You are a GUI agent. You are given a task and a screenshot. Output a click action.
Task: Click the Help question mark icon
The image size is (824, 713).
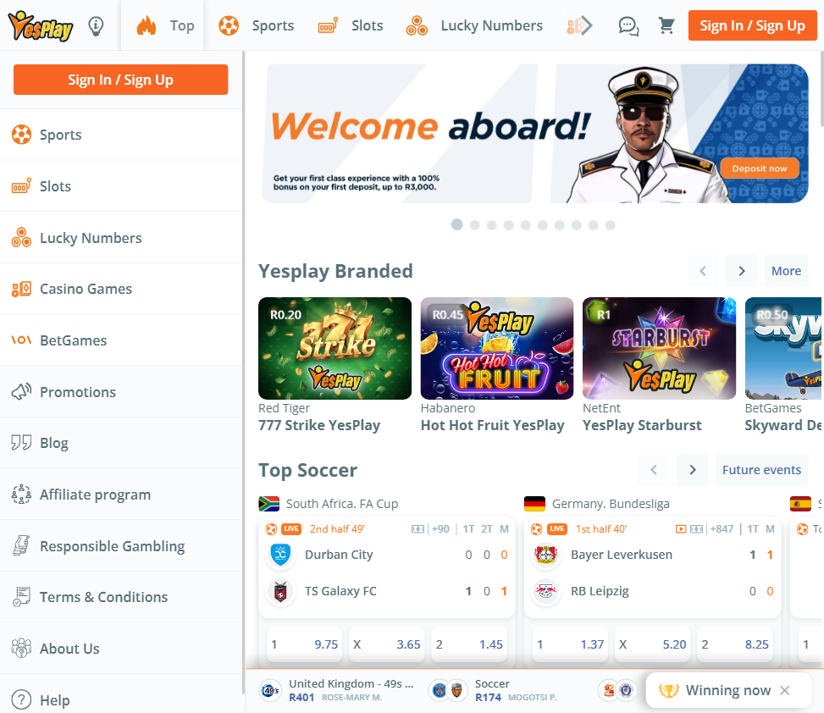tap(21, 699)
